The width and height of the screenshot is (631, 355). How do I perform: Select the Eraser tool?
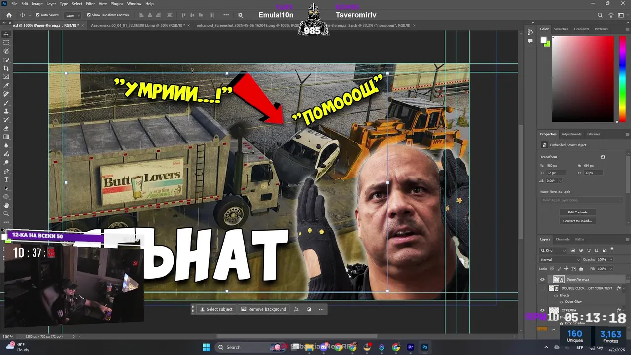6,128
